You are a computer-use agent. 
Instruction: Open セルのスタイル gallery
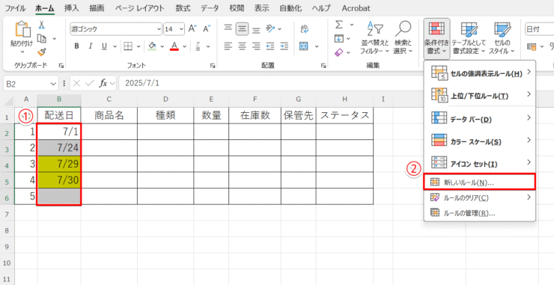point(502,38)
